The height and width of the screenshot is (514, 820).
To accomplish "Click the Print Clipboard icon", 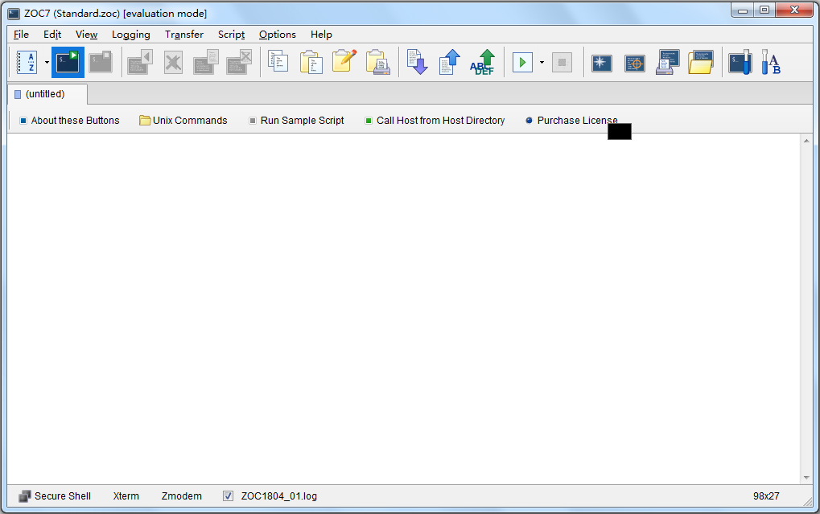I will pos(377,62).
